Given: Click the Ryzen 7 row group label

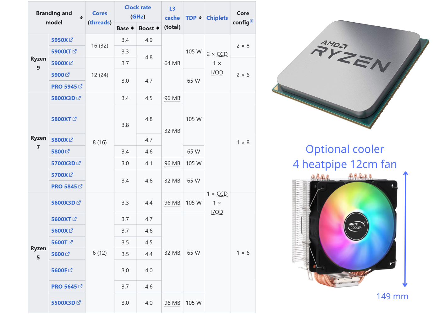Looking at the screenshot, I should click(x=38, y=142).
